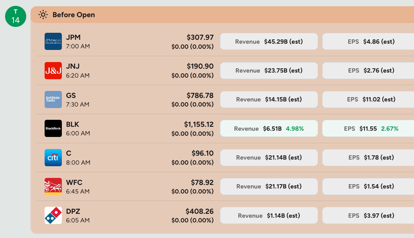Open the JPMorgan Chase company logo

coord(53,41)
